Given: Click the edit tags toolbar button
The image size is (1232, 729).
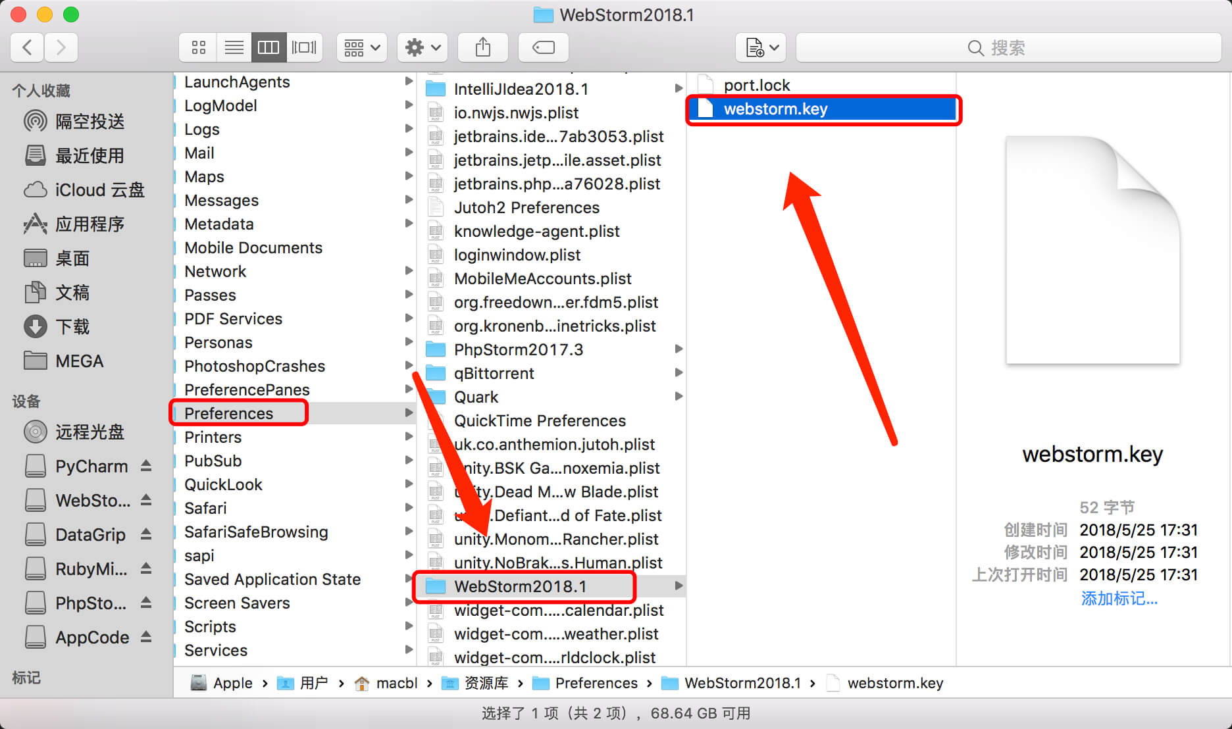Looking at the screenshot, I should [x=544, y=47].
